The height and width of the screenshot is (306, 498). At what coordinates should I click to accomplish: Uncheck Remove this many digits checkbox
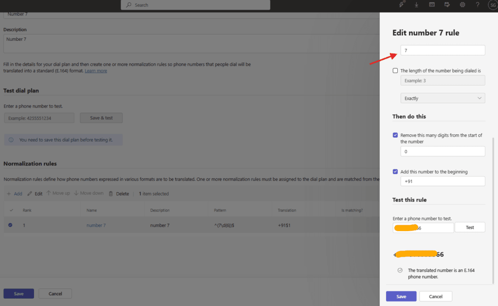coord(395,135)
